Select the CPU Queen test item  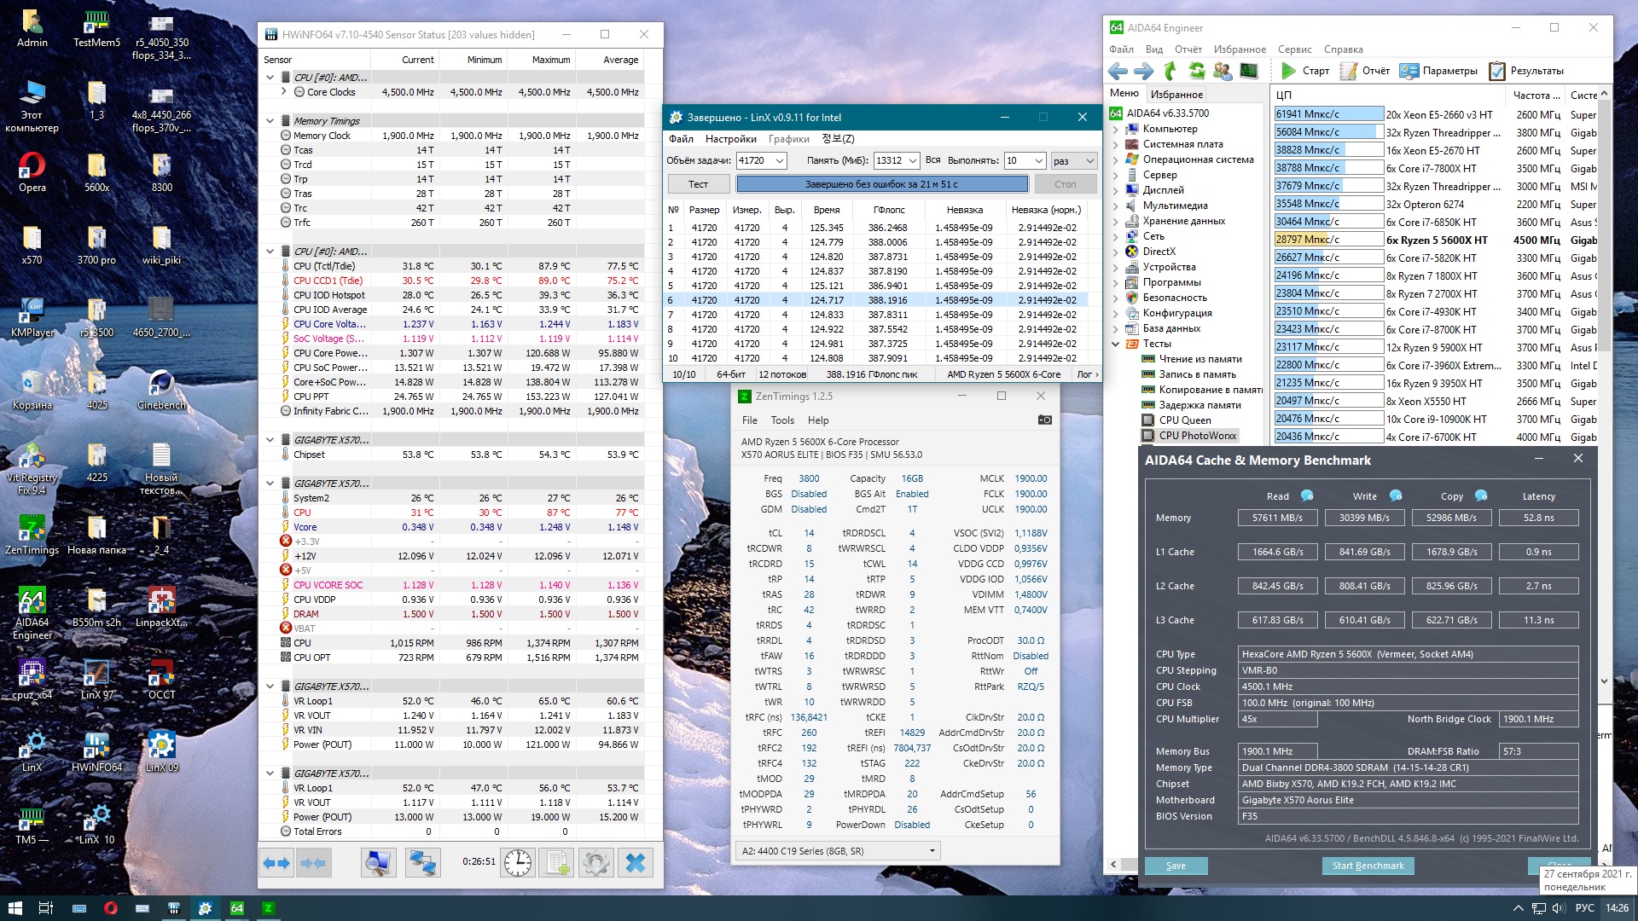point(1184,420)
